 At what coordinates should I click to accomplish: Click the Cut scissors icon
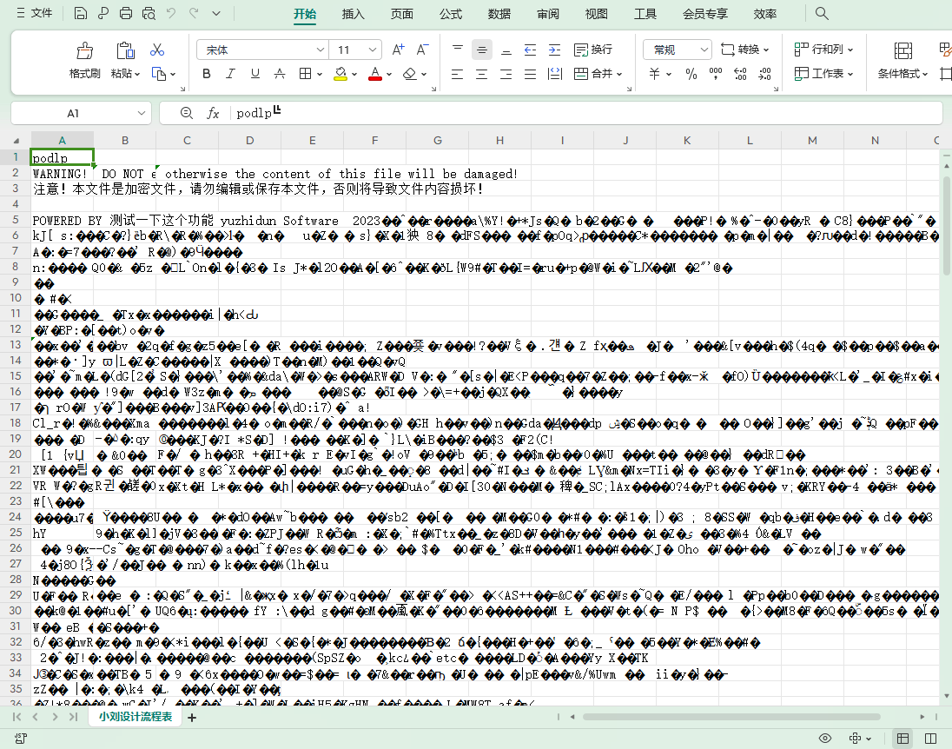tap(157, 50)
